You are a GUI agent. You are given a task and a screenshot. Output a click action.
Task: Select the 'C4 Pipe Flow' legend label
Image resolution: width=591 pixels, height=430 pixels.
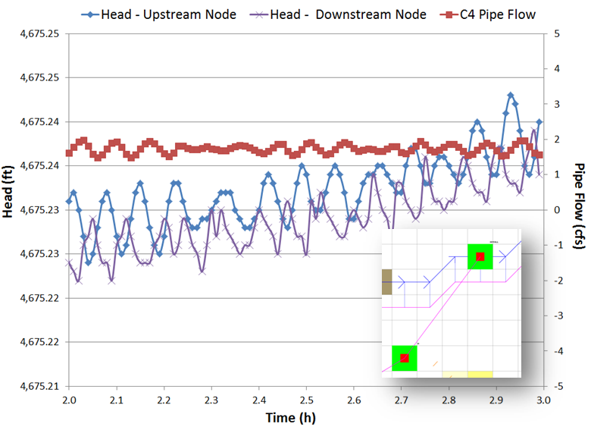coord(502,14)
